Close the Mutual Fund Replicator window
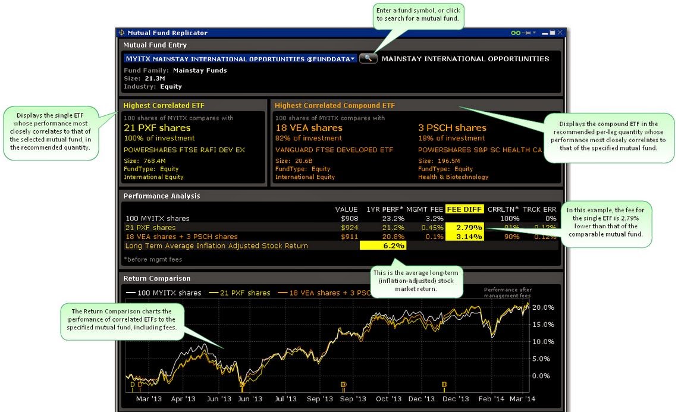 [560, 33]
